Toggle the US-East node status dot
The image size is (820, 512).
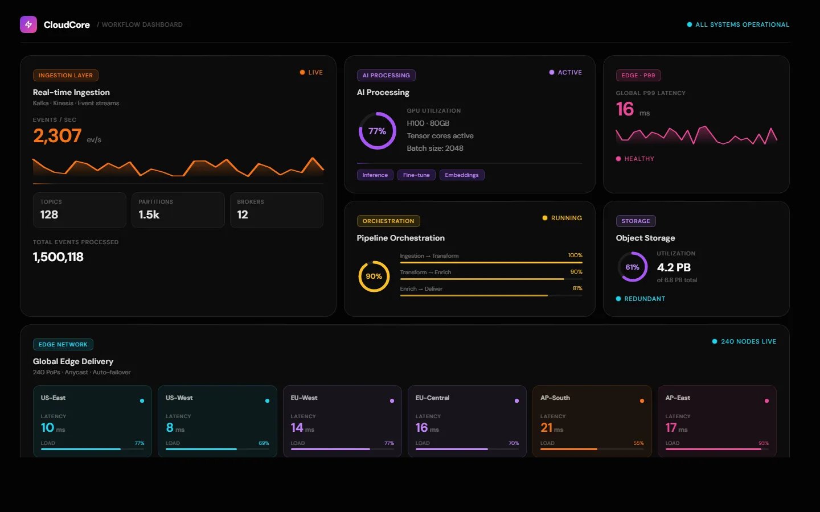141,400
